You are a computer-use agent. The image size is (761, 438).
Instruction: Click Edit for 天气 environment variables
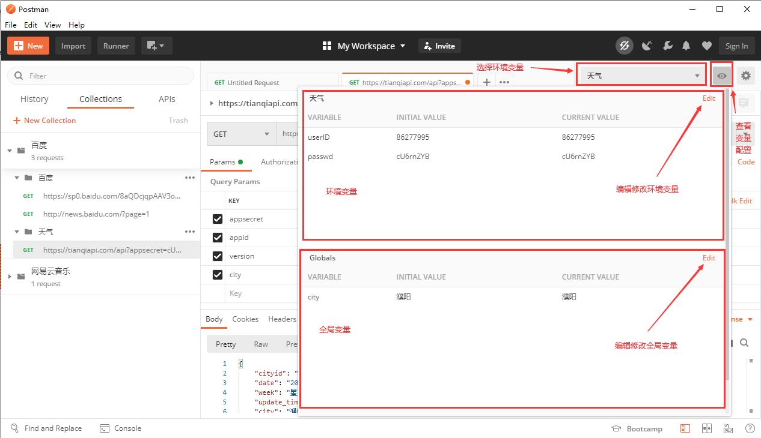coord(709,98)
